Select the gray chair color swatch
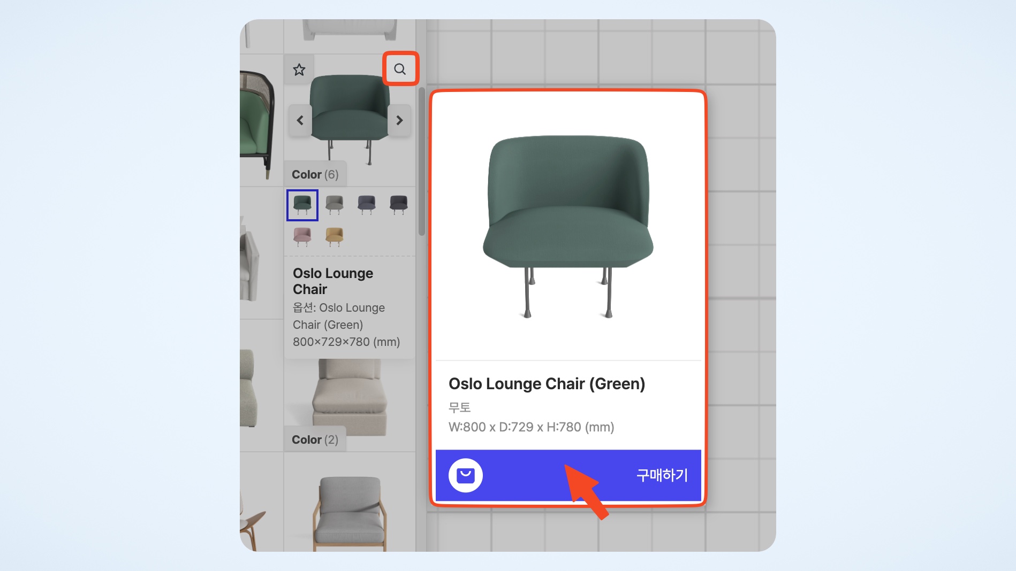This screenshot has width=1016, height=571. coord(335,205)
